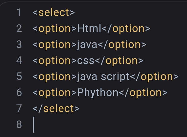Select line number 6 in the gutter

[x=19, y=93]
